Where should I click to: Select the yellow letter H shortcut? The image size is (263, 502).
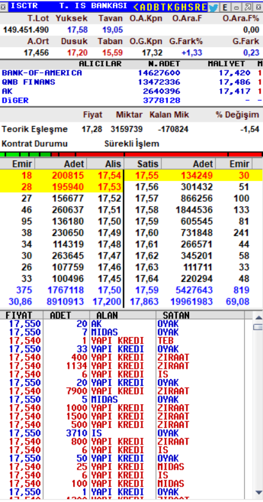point(183,7)
